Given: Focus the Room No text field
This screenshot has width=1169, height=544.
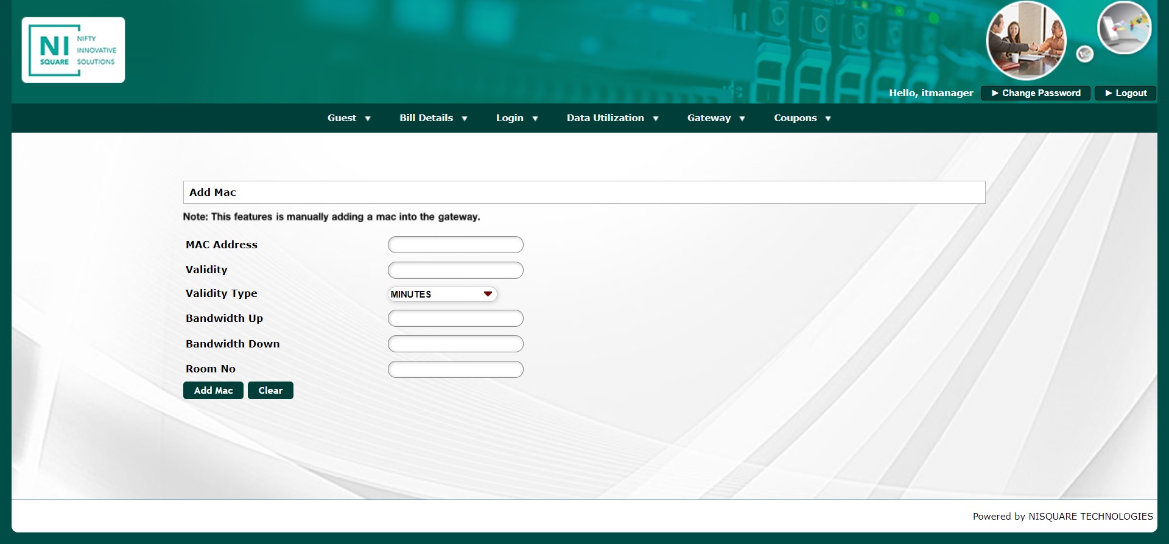Looking at the screenshot, I should 455,369.
